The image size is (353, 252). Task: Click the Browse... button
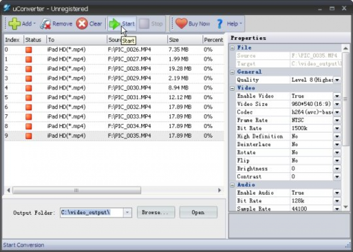click(x=156, y=213)
